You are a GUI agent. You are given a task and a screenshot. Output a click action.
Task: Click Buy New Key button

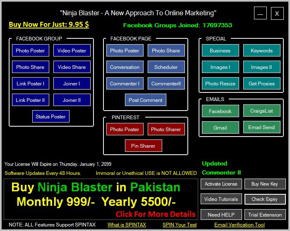point(265,184)
